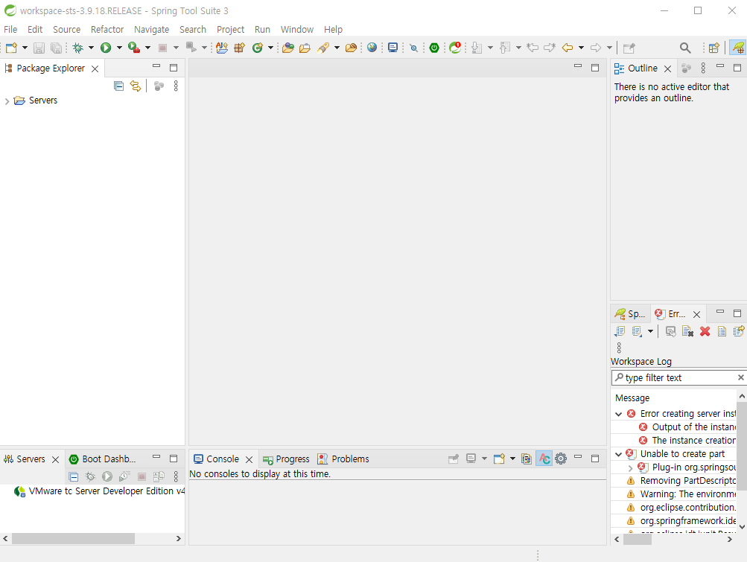Delete Log with the red X icon
The image size is (747, 562).
pyautogui.click(x=705, y=331)
